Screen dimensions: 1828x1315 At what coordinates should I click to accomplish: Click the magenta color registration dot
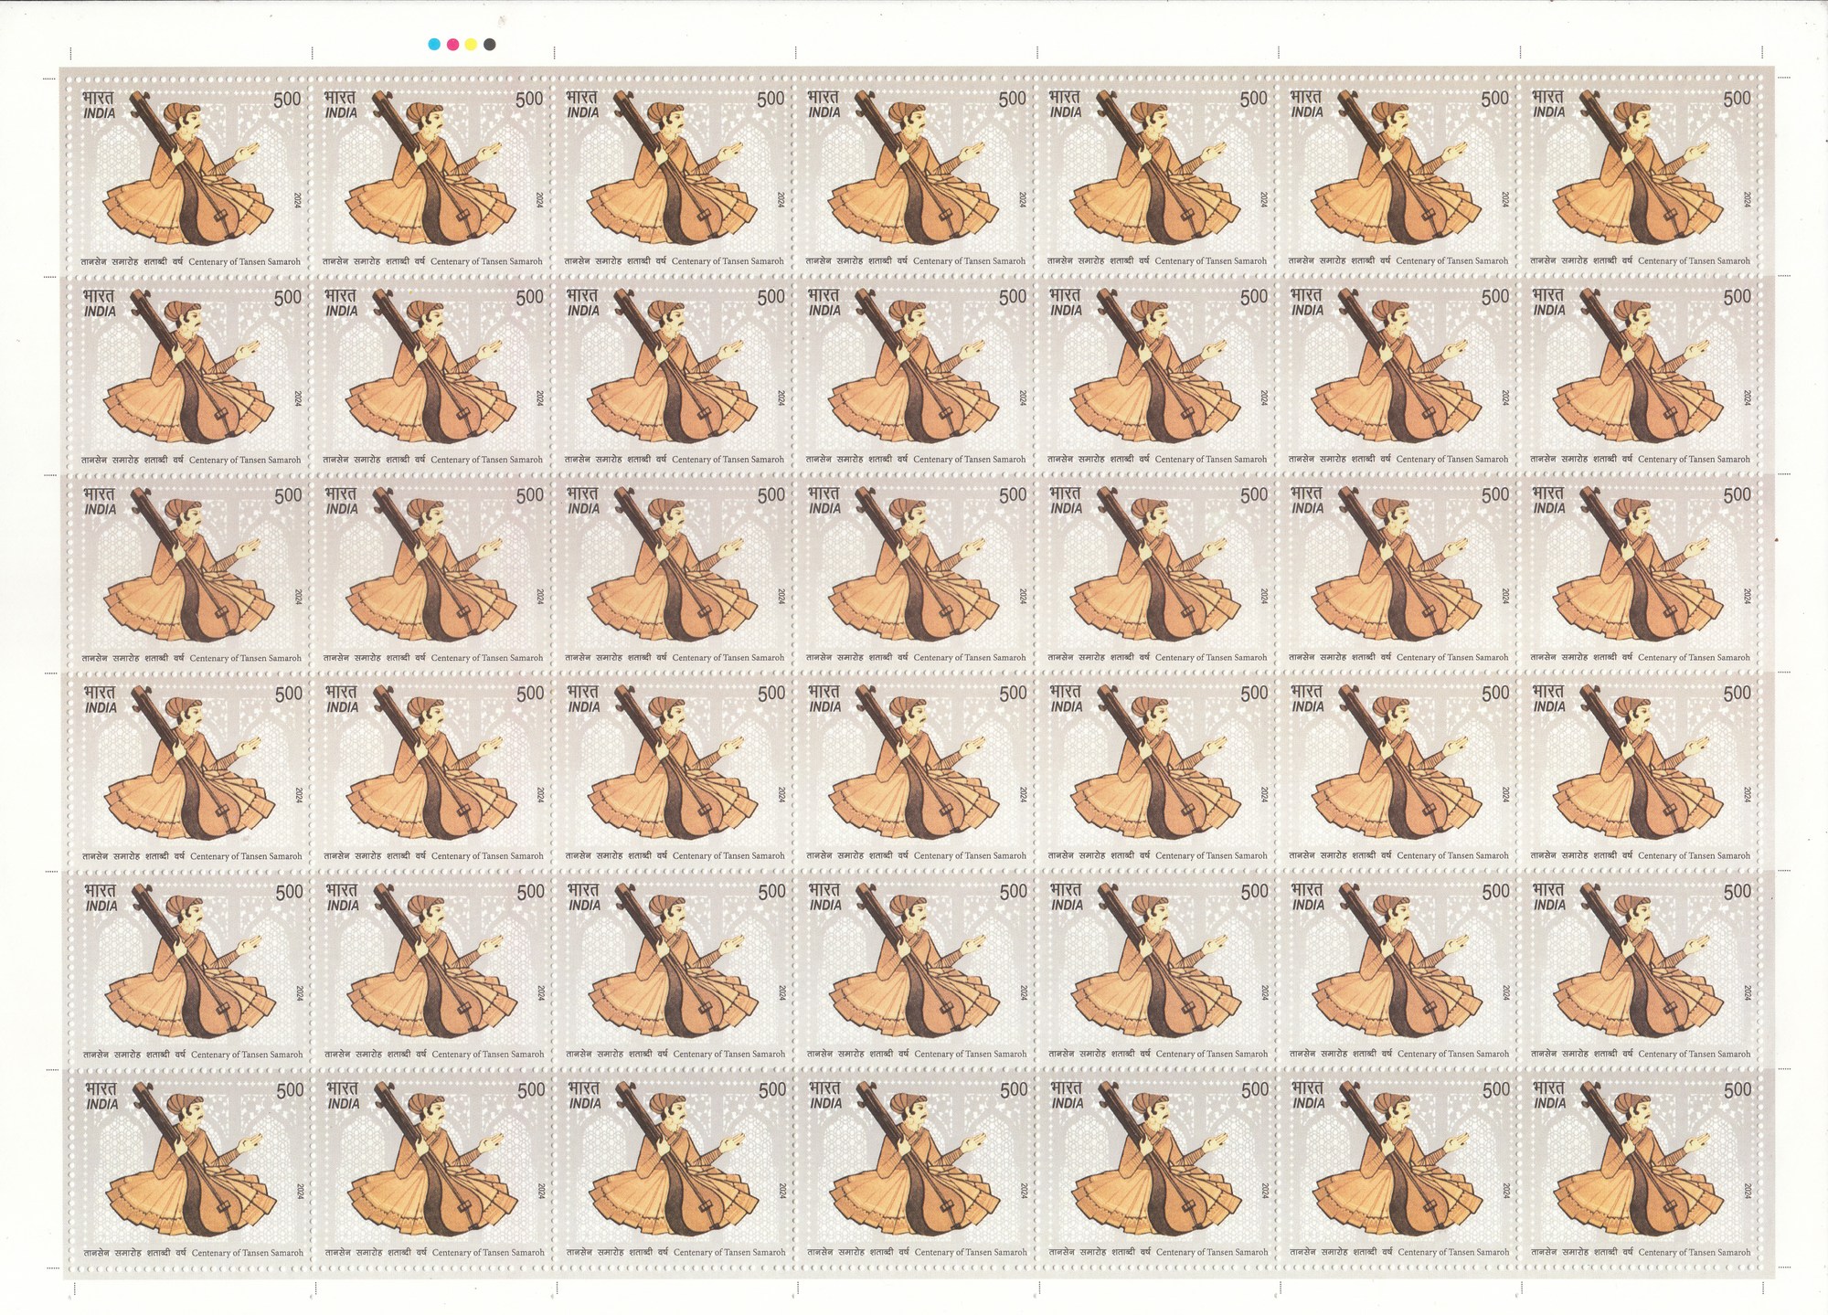click(452, 44)
